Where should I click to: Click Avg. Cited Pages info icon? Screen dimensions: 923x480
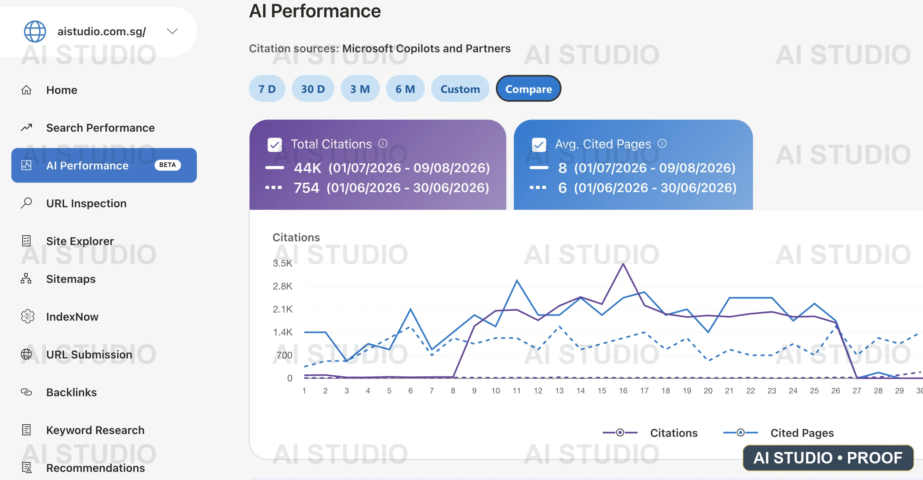(662, 143)
